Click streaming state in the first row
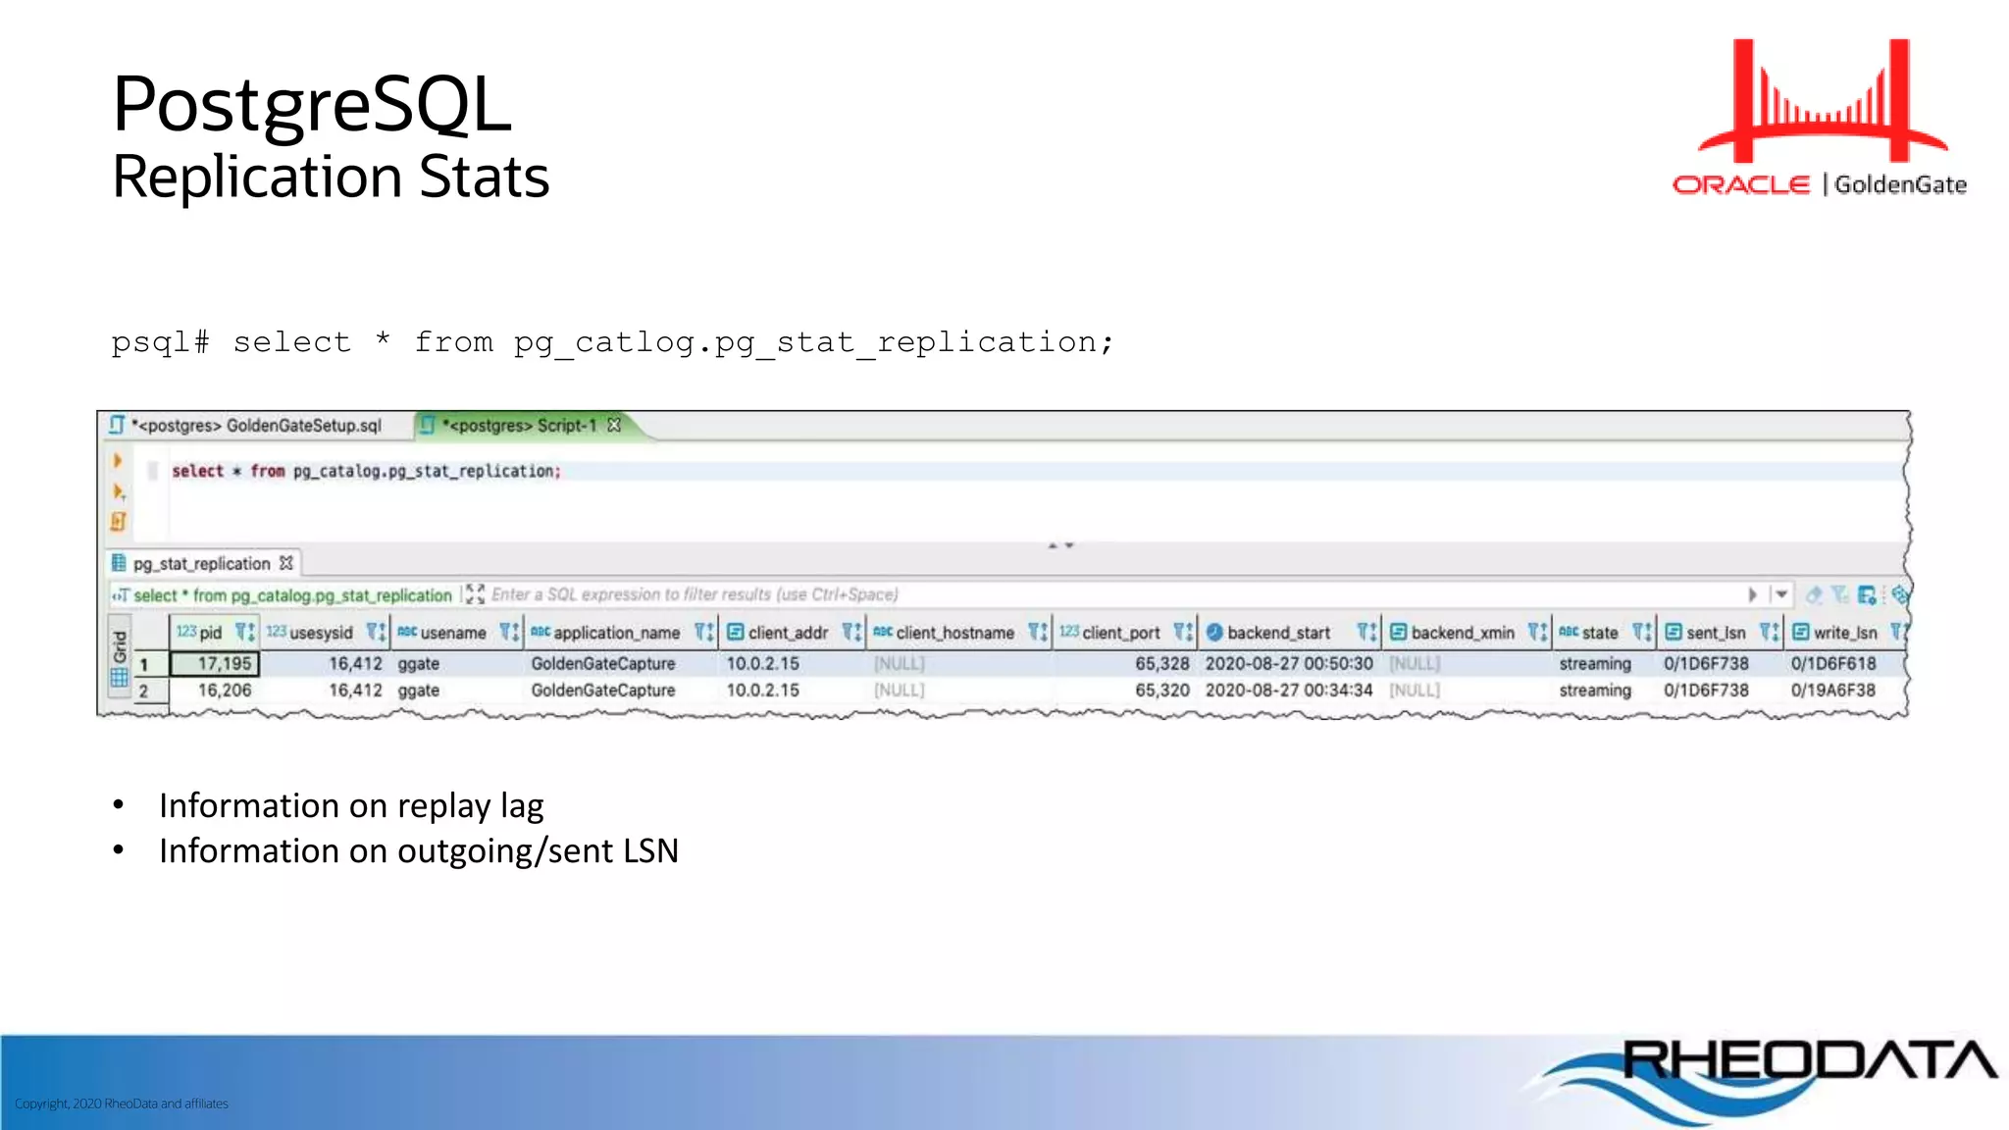 [1595, 664]
